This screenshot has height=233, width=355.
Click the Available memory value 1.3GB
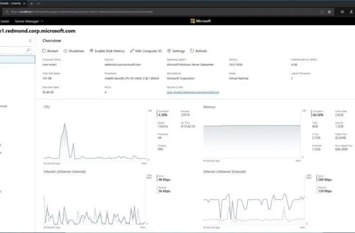316,149
